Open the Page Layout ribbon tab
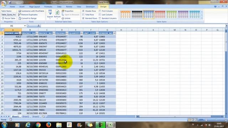228x128 pixels. tap(35, 7)
